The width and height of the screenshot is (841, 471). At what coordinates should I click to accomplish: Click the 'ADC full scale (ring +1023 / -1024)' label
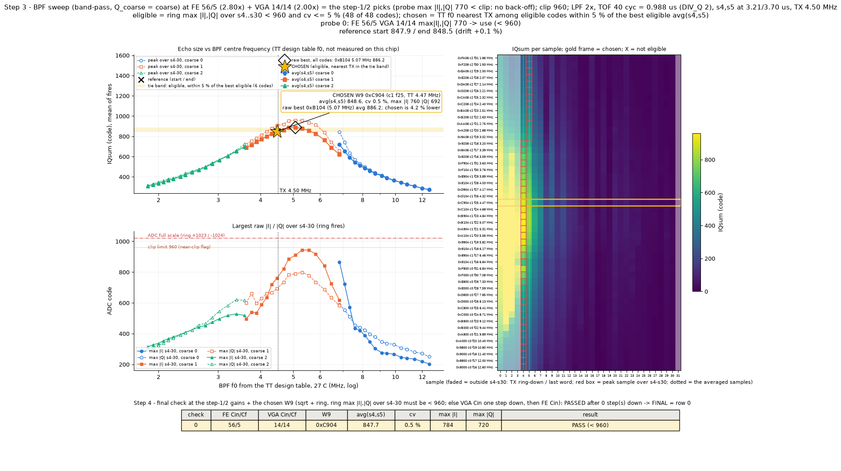(x=186, y=235)
